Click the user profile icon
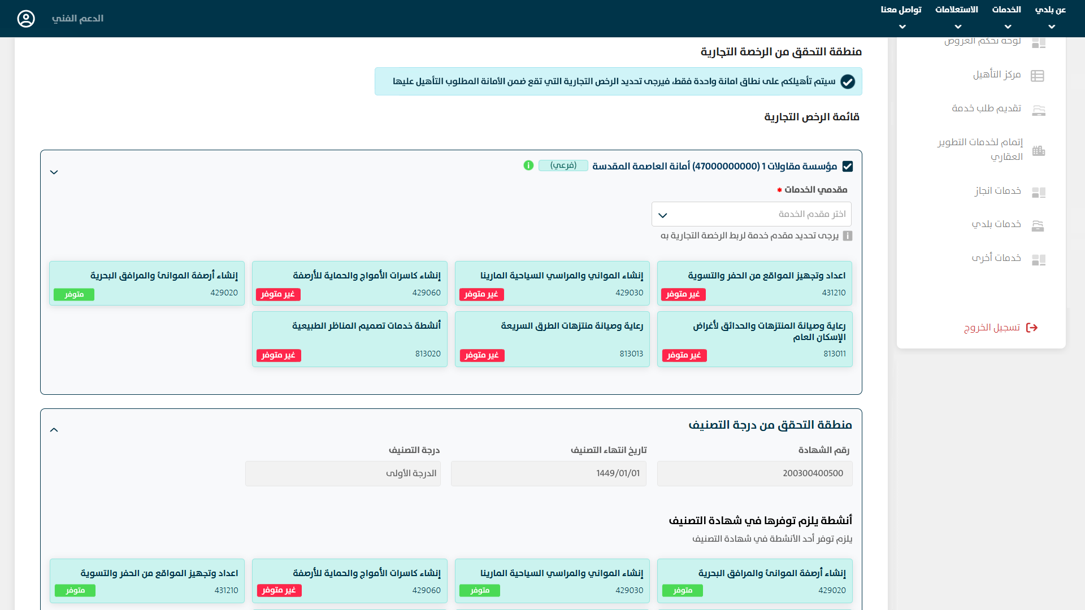Screen dimensions: 1085x610 (x=26, y=19)
